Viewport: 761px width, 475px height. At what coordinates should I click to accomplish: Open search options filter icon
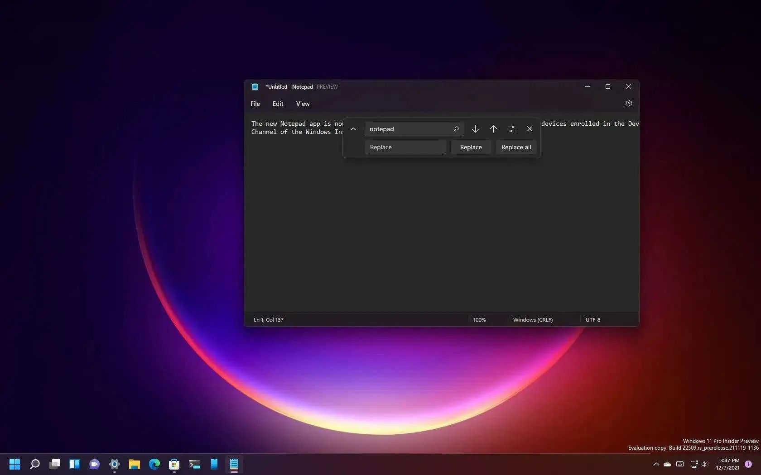(x=511, y=129)
